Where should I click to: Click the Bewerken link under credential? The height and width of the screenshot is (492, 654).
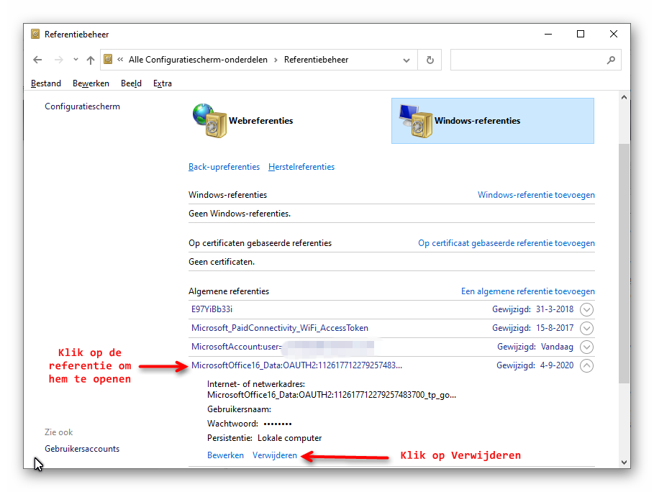(225, 455)
